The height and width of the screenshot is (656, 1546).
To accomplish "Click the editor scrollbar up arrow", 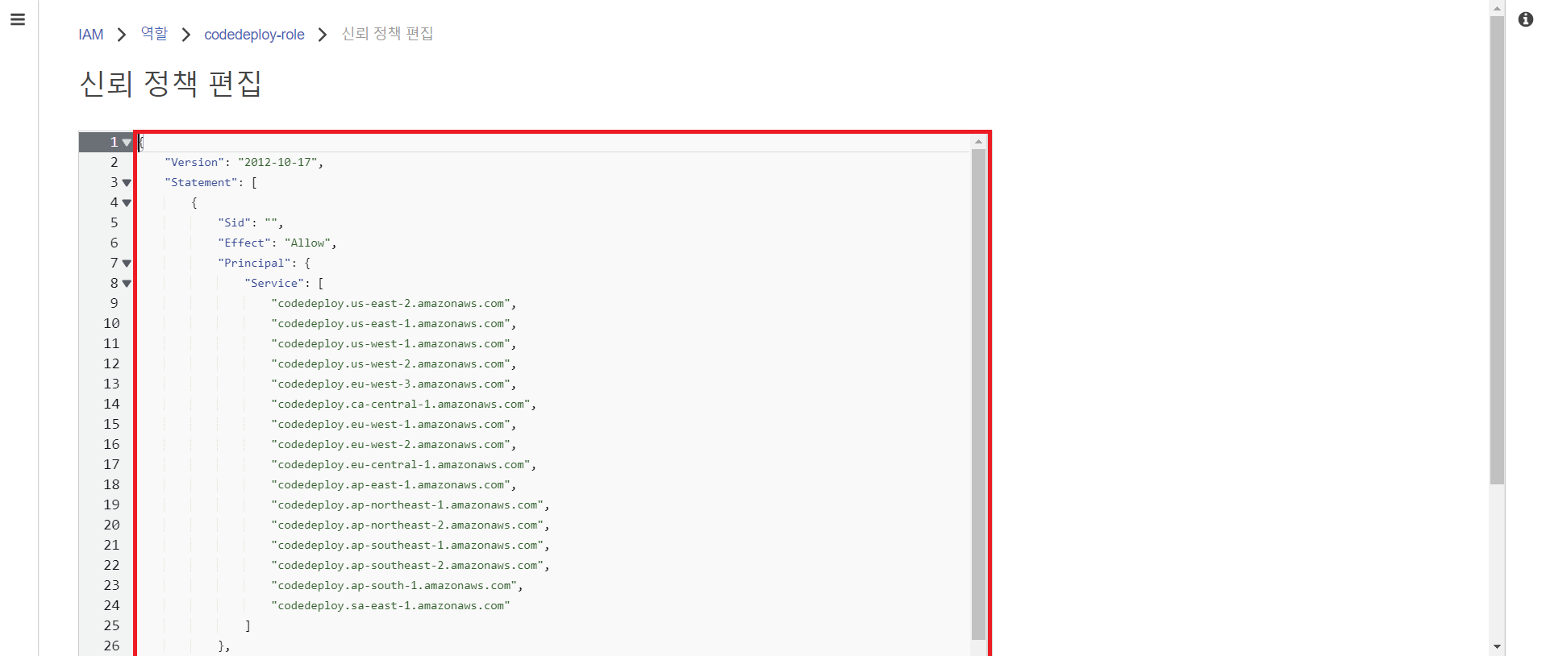I will point(978,142).
